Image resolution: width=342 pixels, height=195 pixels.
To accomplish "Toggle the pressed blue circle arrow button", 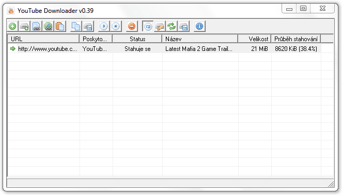I will coord(148,26).
